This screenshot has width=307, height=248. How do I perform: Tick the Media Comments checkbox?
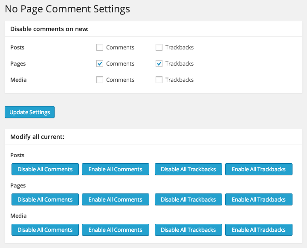[x=100, y=80]
